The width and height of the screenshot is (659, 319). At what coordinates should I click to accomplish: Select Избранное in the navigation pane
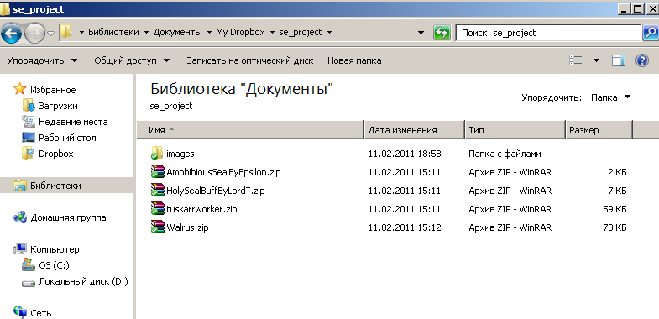click(53, 90)
